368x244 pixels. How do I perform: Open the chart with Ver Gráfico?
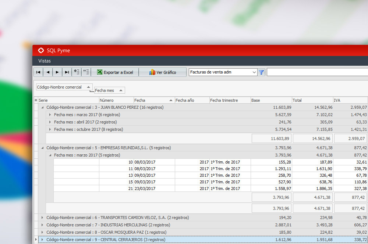coord(162,72)
